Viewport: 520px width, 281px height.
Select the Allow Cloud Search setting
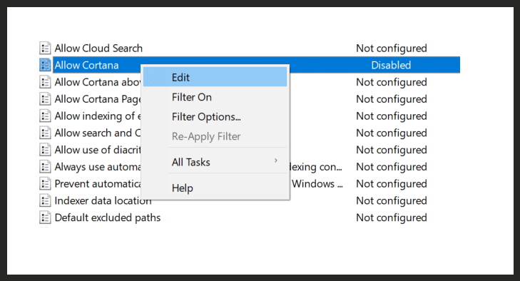98,48
